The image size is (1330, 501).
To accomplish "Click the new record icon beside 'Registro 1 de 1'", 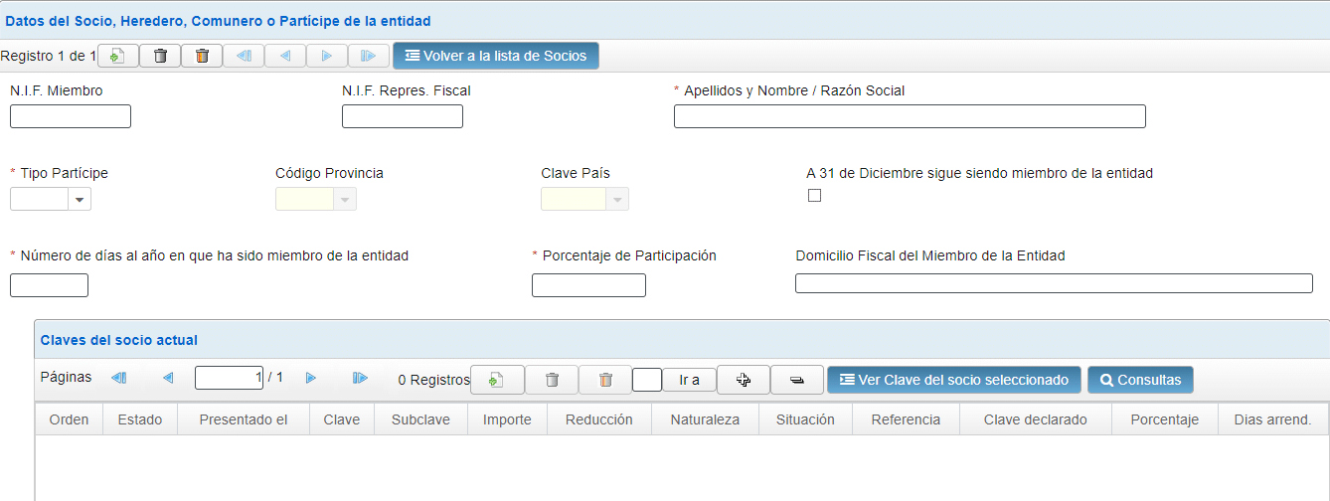I will 117,56.
